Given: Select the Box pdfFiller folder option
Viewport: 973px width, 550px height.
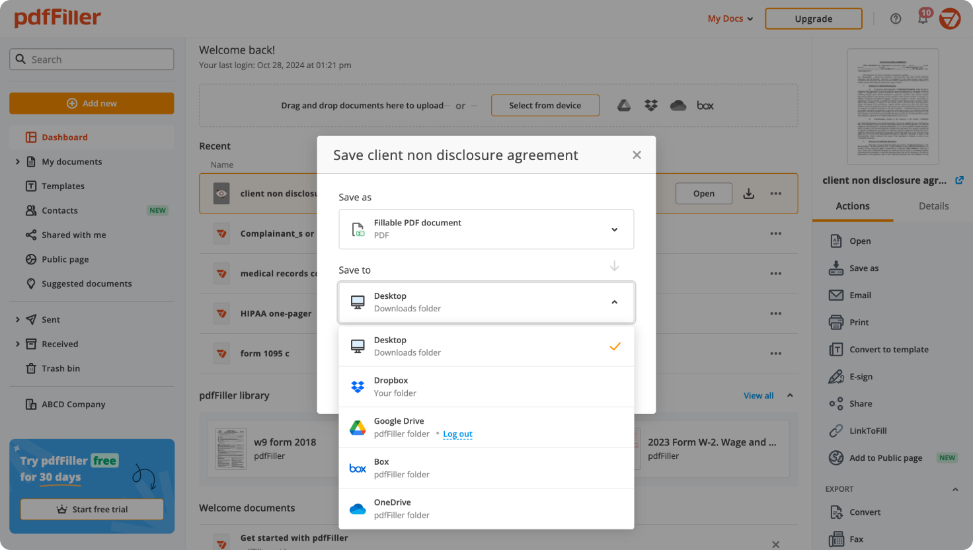Looking at the screenshot, I should [x=486, y=468].
